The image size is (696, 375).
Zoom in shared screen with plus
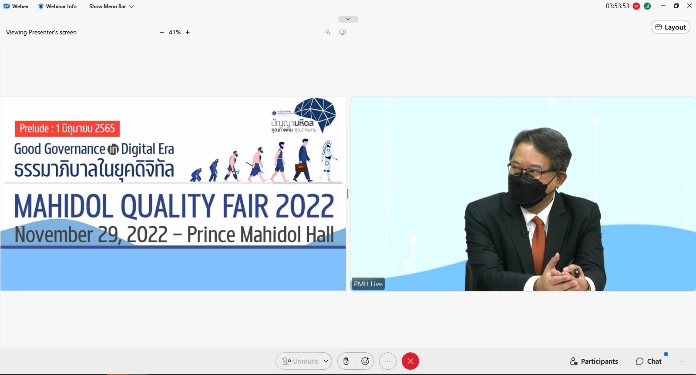click(188, 32)
